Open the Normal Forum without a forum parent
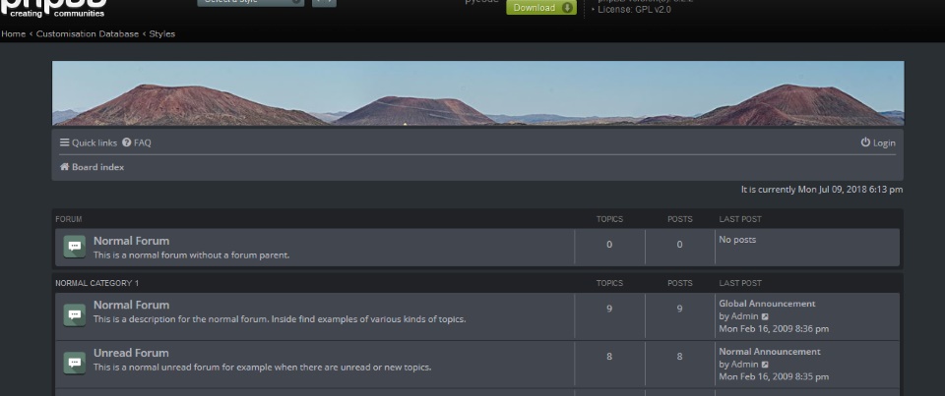Screen dimensions: 945x396 tap(131, 241)
